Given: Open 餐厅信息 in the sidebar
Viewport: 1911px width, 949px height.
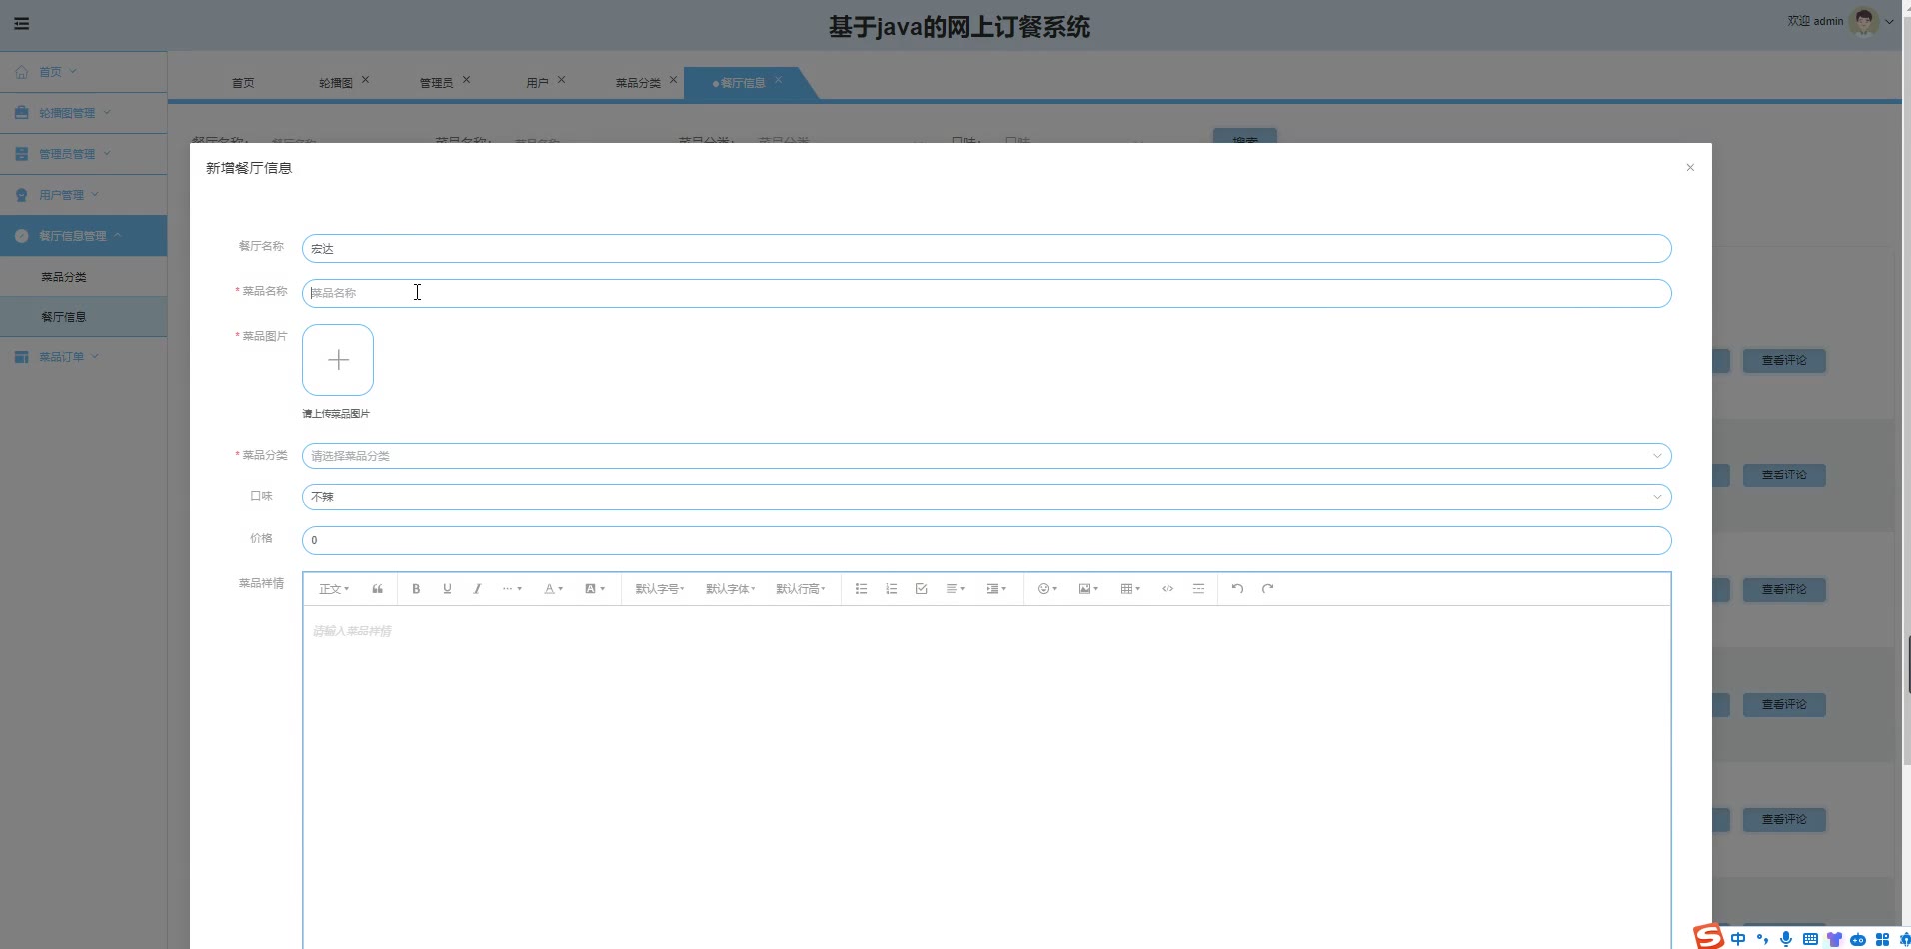Looking at the screenshot, I should [83, 317].
